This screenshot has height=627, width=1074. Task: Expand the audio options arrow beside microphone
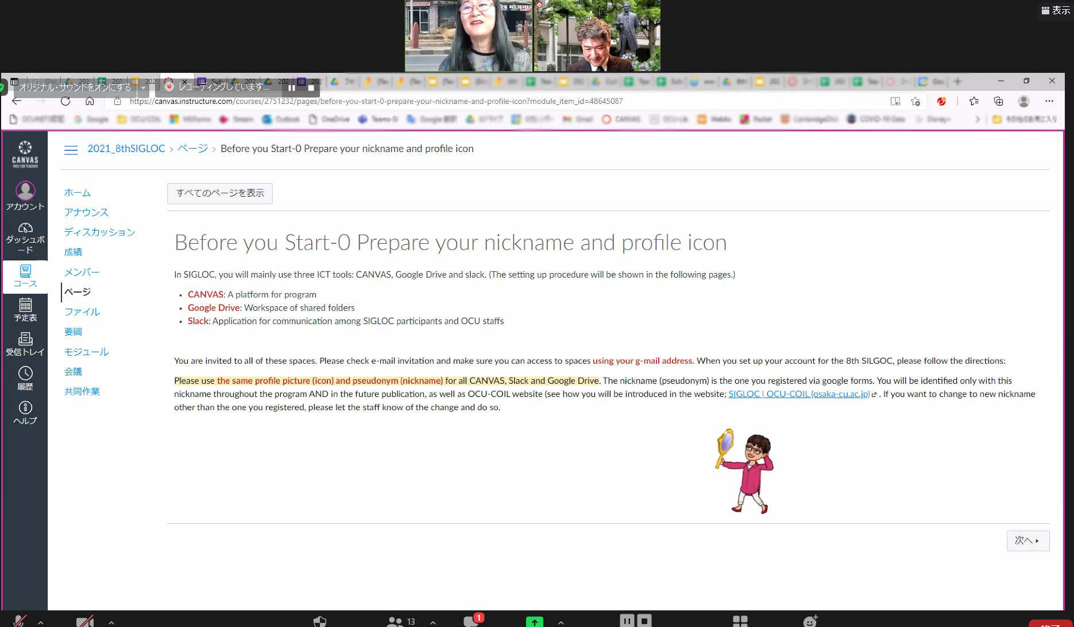pyautogui.click(x=41, y=622)
